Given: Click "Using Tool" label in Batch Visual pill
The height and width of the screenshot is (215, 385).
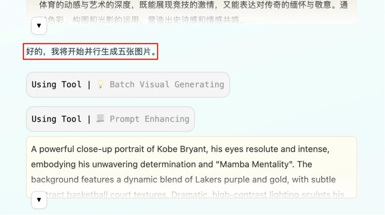Looking at the screenshot, I should (x=56, y=85).
